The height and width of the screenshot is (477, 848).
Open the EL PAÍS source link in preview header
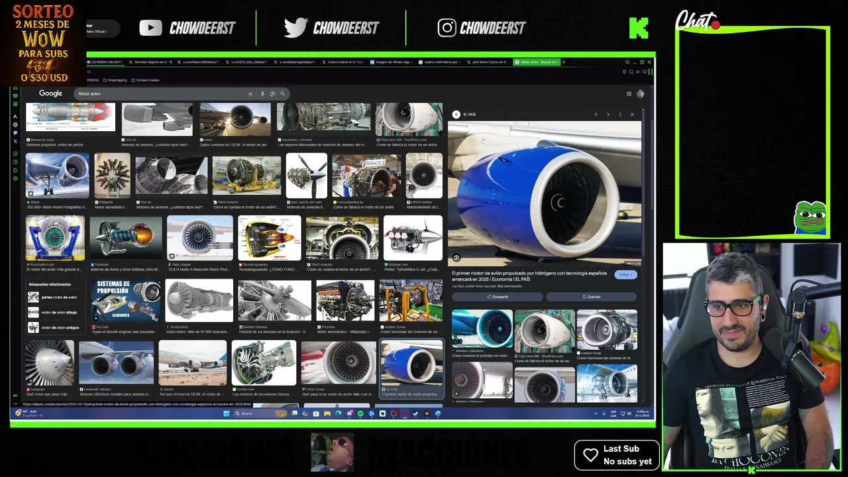(464, 115)
